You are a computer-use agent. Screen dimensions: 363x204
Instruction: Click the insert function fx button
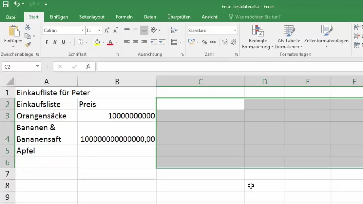pyautogui.click(x=88, y=67)
